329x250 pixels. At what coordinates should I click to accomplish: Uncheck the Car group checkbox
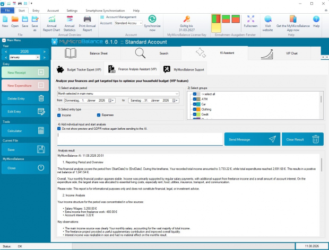pos(195,104)
